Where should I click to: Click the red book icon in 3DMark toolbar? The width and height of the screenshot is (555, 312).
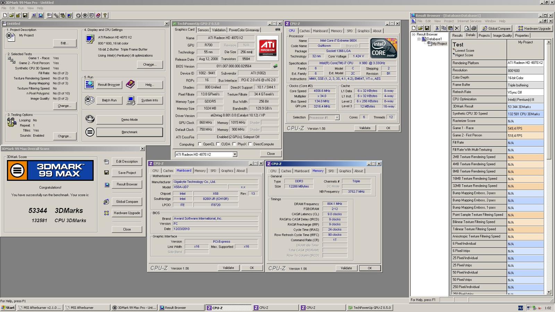click(x=98, y=15)
